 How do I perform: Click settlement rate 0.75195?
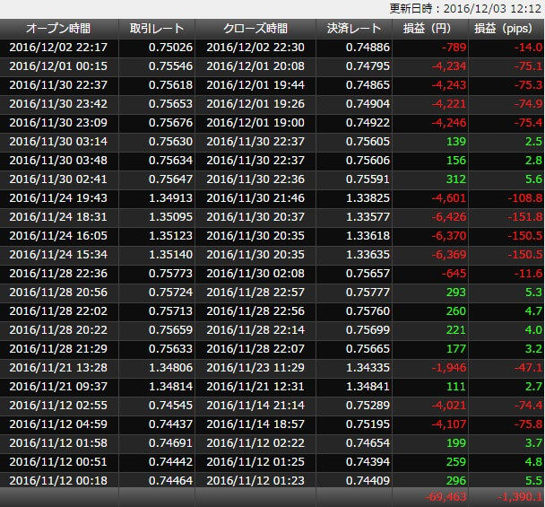(368, 424)
